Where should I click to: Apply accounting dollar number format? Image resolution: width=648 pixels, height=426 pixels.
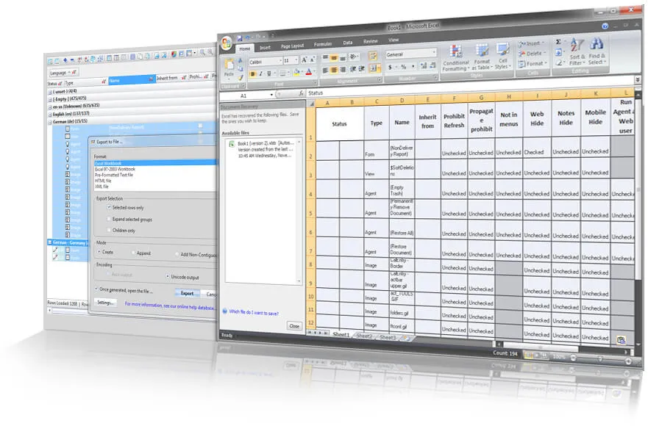390,67
